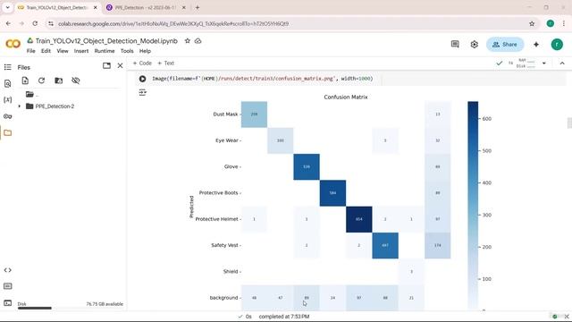Go to parent directory folder
Image resolution: width=572 pixels, height=322 pixels.
pos(29,94)
